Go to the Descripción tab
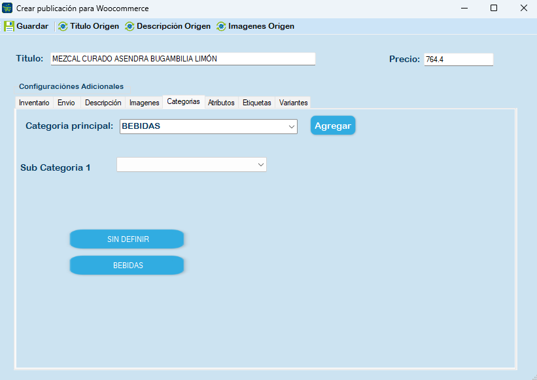537x380 pixels. [103, 103]
